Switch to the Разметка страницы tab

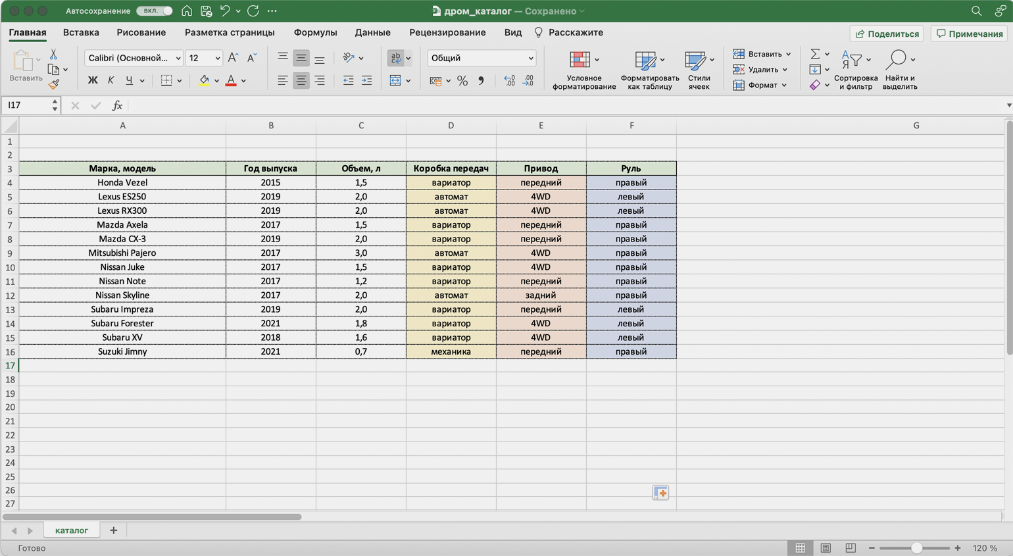tap(230, 32)
